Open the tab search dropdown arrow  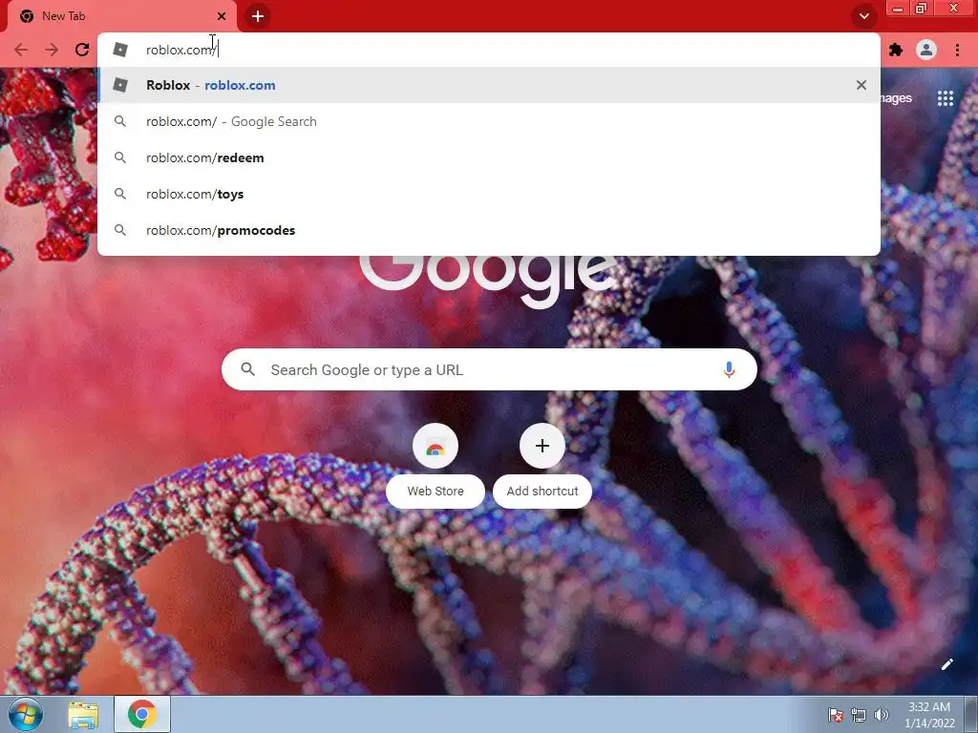click(863, 16)
